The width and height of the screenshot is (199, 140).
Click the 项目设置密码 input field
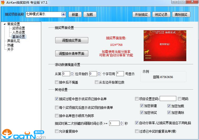(168, 99)
